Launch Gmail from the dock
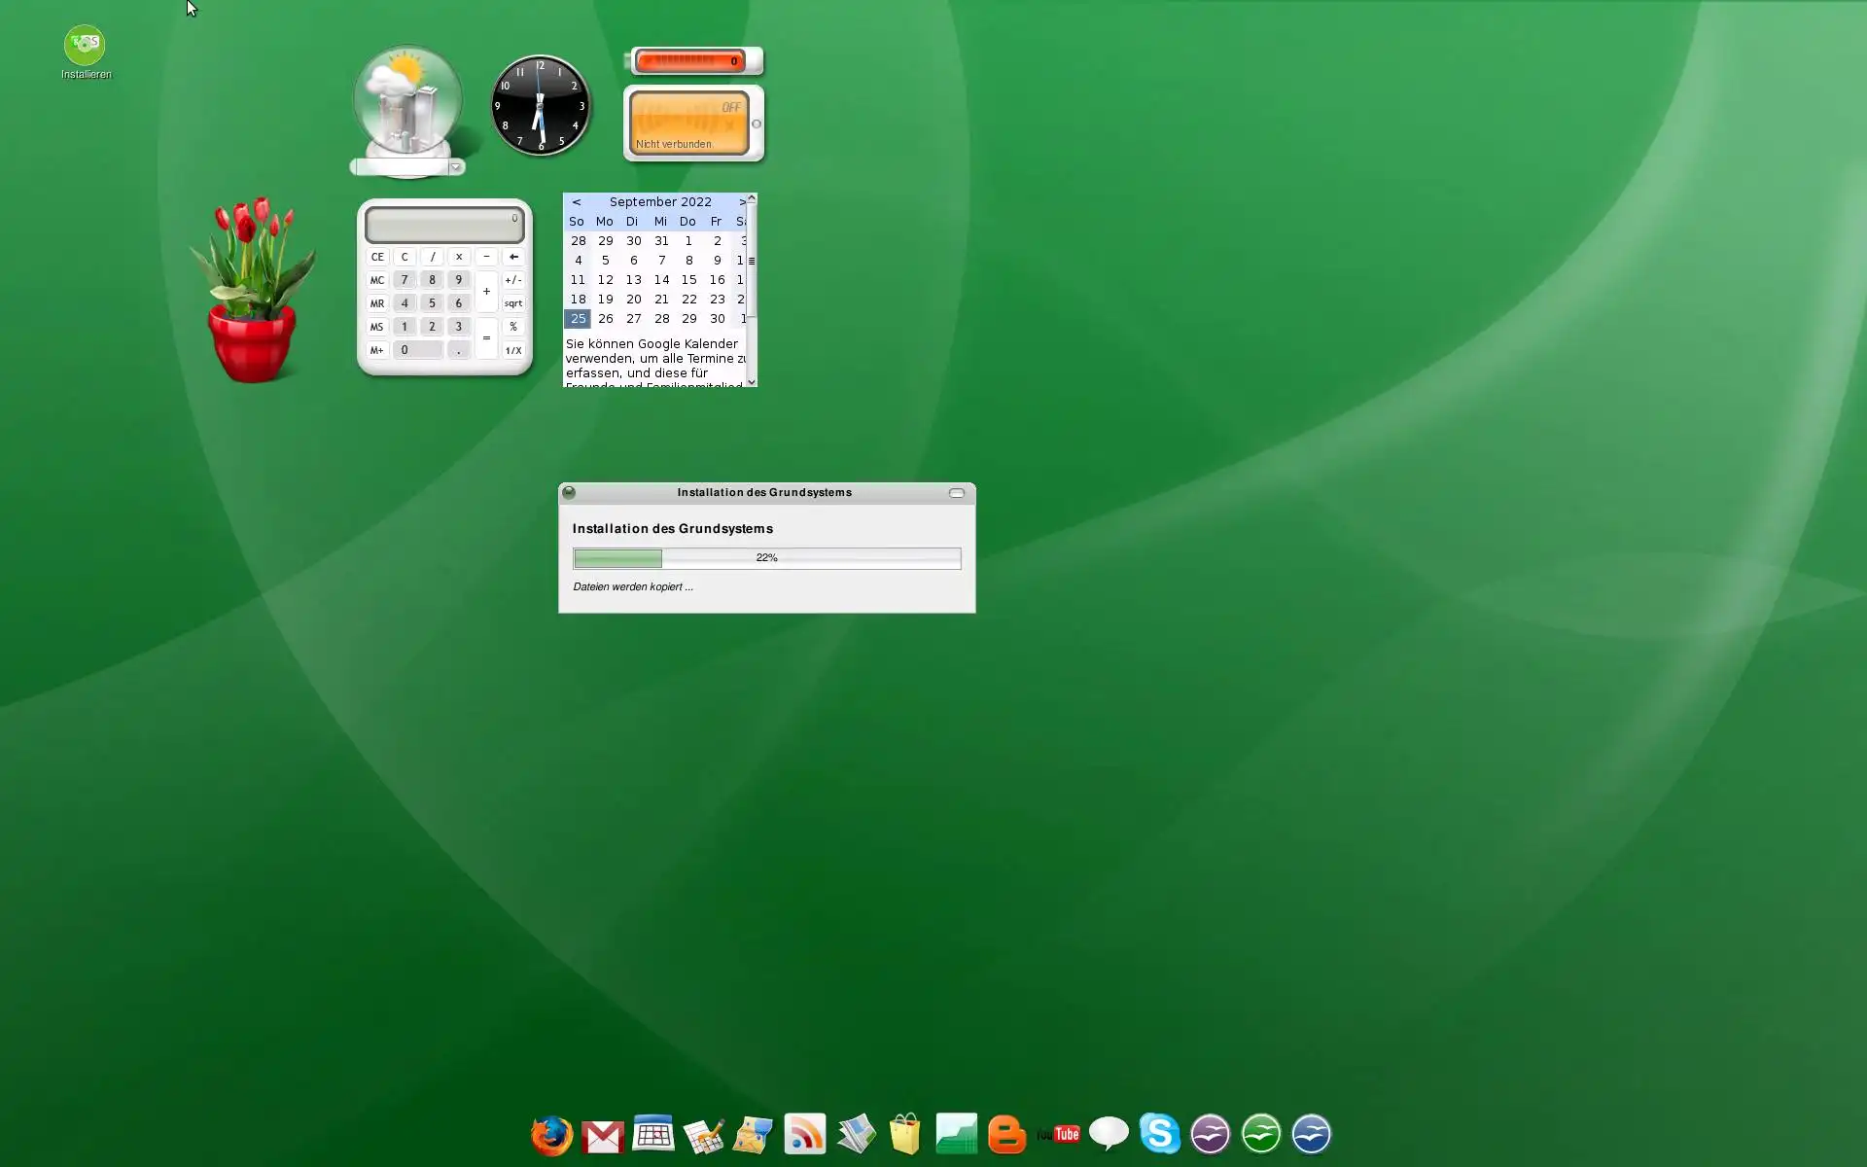This screenshot has width=1867, height=1167. pos(603,1135)
